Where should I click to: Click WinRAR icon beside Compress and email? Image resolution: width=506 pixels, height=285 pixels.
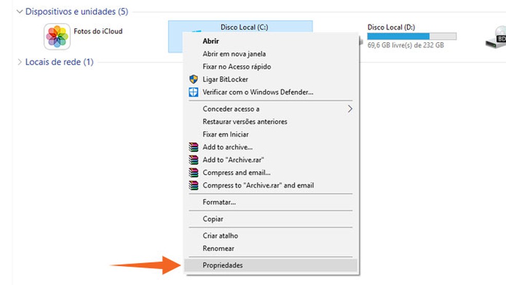[x=193, y=173]
